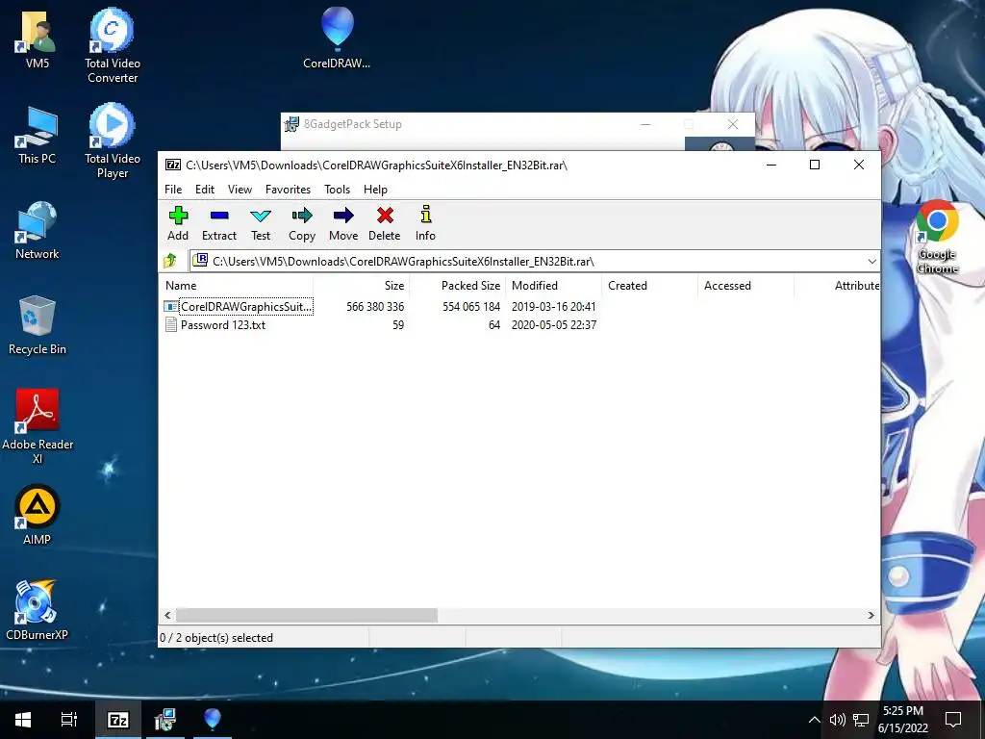Click the horizontal scrollbar thumb

[x=307, y=615]
